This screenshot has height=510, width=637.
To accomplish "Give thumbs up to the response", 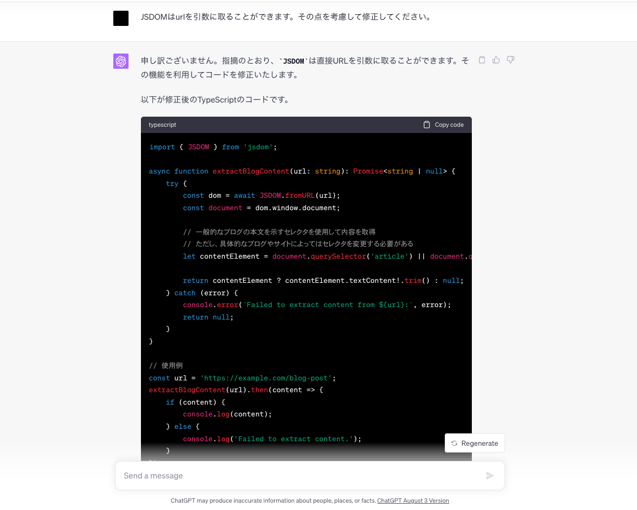I will point(496,60).
